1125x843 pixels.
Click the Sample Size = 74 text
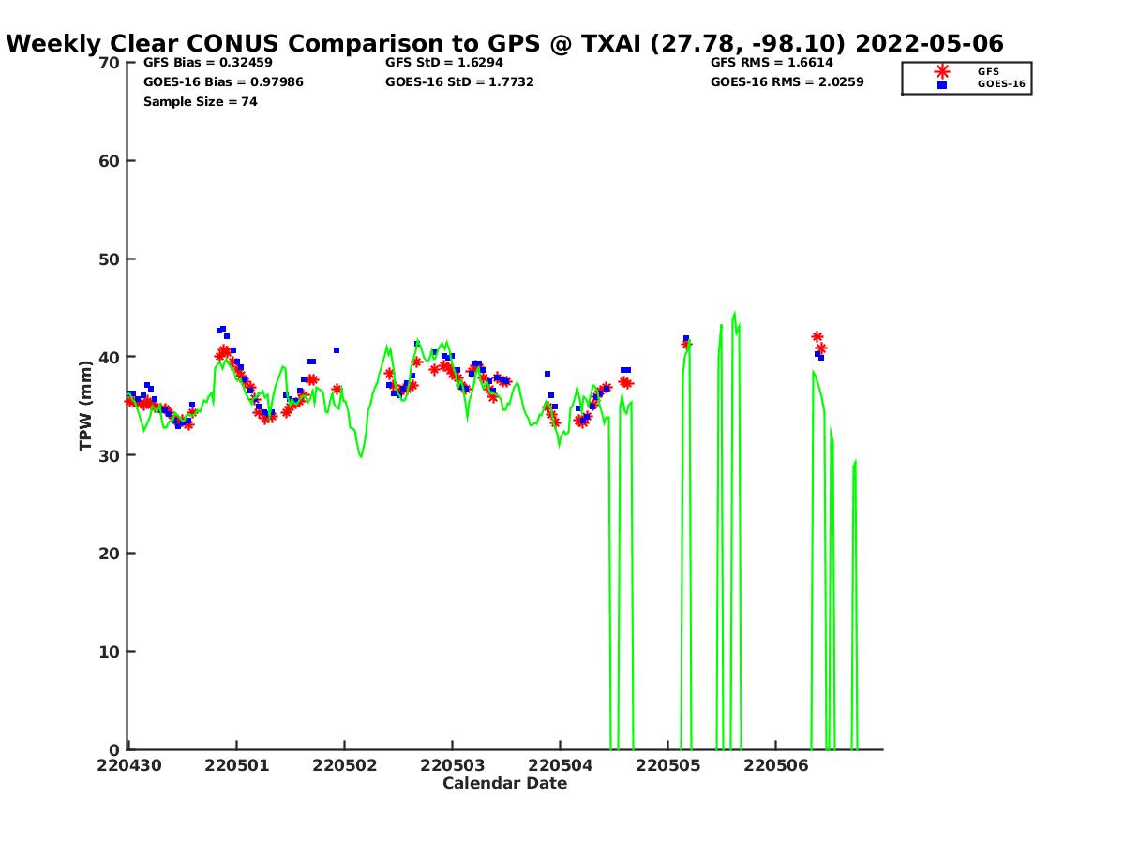(x=200, y=101)
